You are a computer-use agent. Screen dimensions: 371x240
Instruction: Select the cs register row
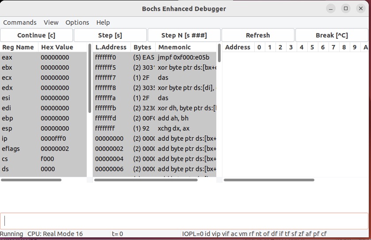43,159
